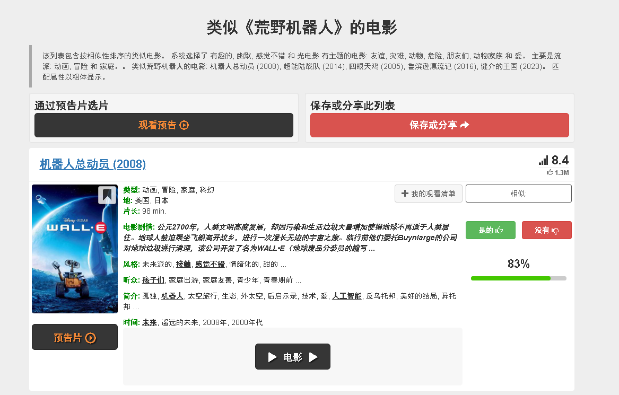Screen dimensions: 619x395
Task: Click the bookmark icon on the WALL-E poster
Action: point(107,195)
